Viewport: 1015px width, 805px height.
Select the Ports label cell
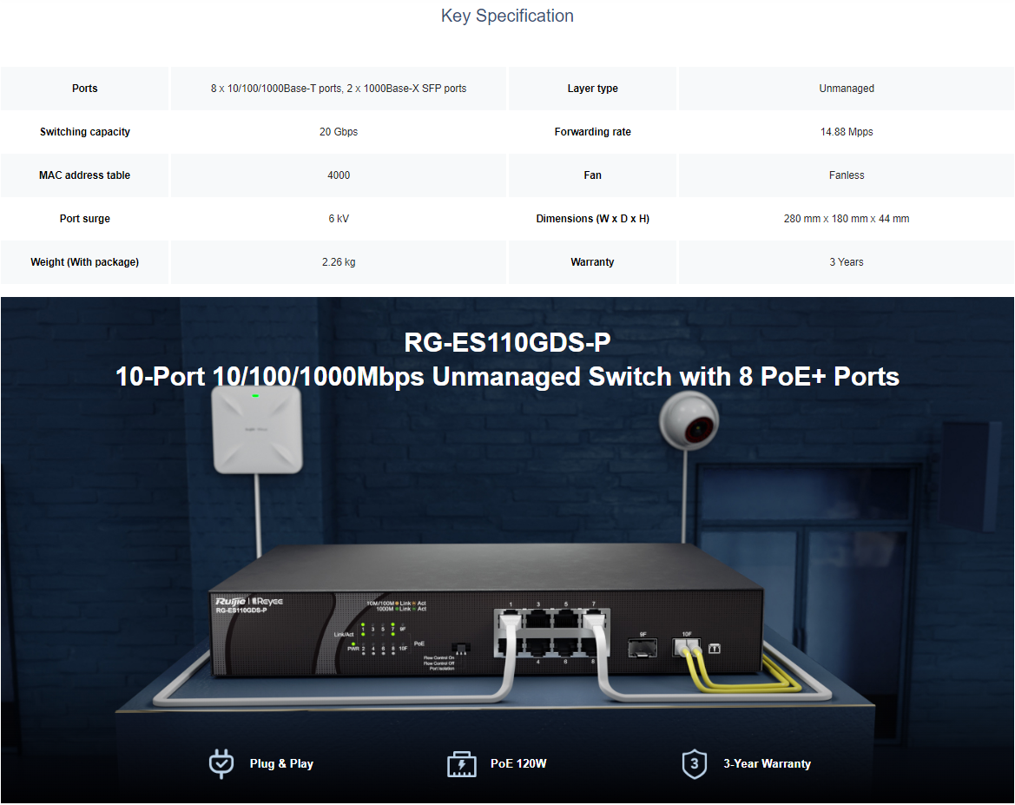(85, 88)
